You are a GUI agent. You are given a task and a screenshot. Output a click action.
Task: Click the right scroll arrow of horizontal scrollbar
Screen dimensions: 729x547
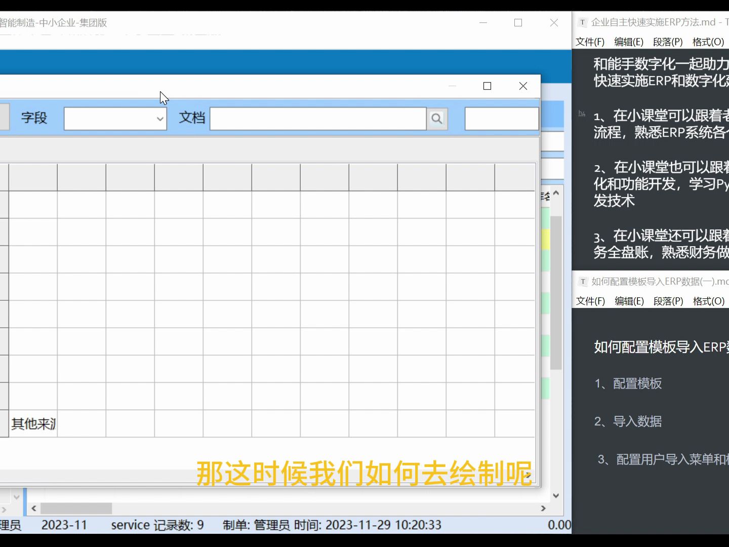(x=543, y=508)
